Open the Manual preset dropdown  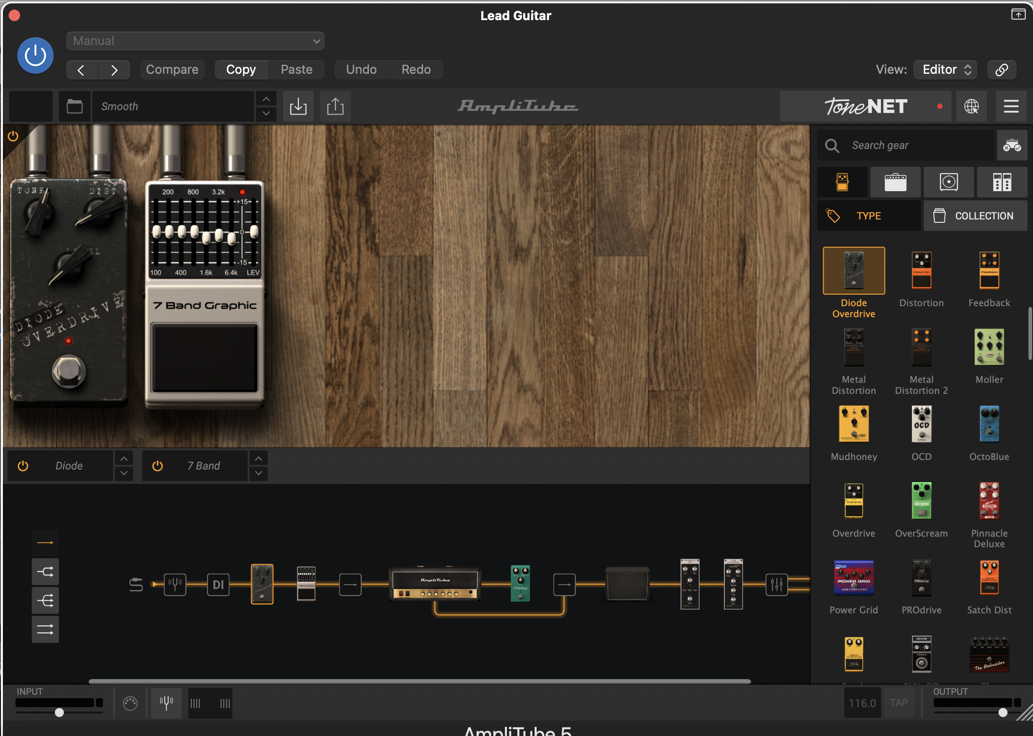(195, 41)
